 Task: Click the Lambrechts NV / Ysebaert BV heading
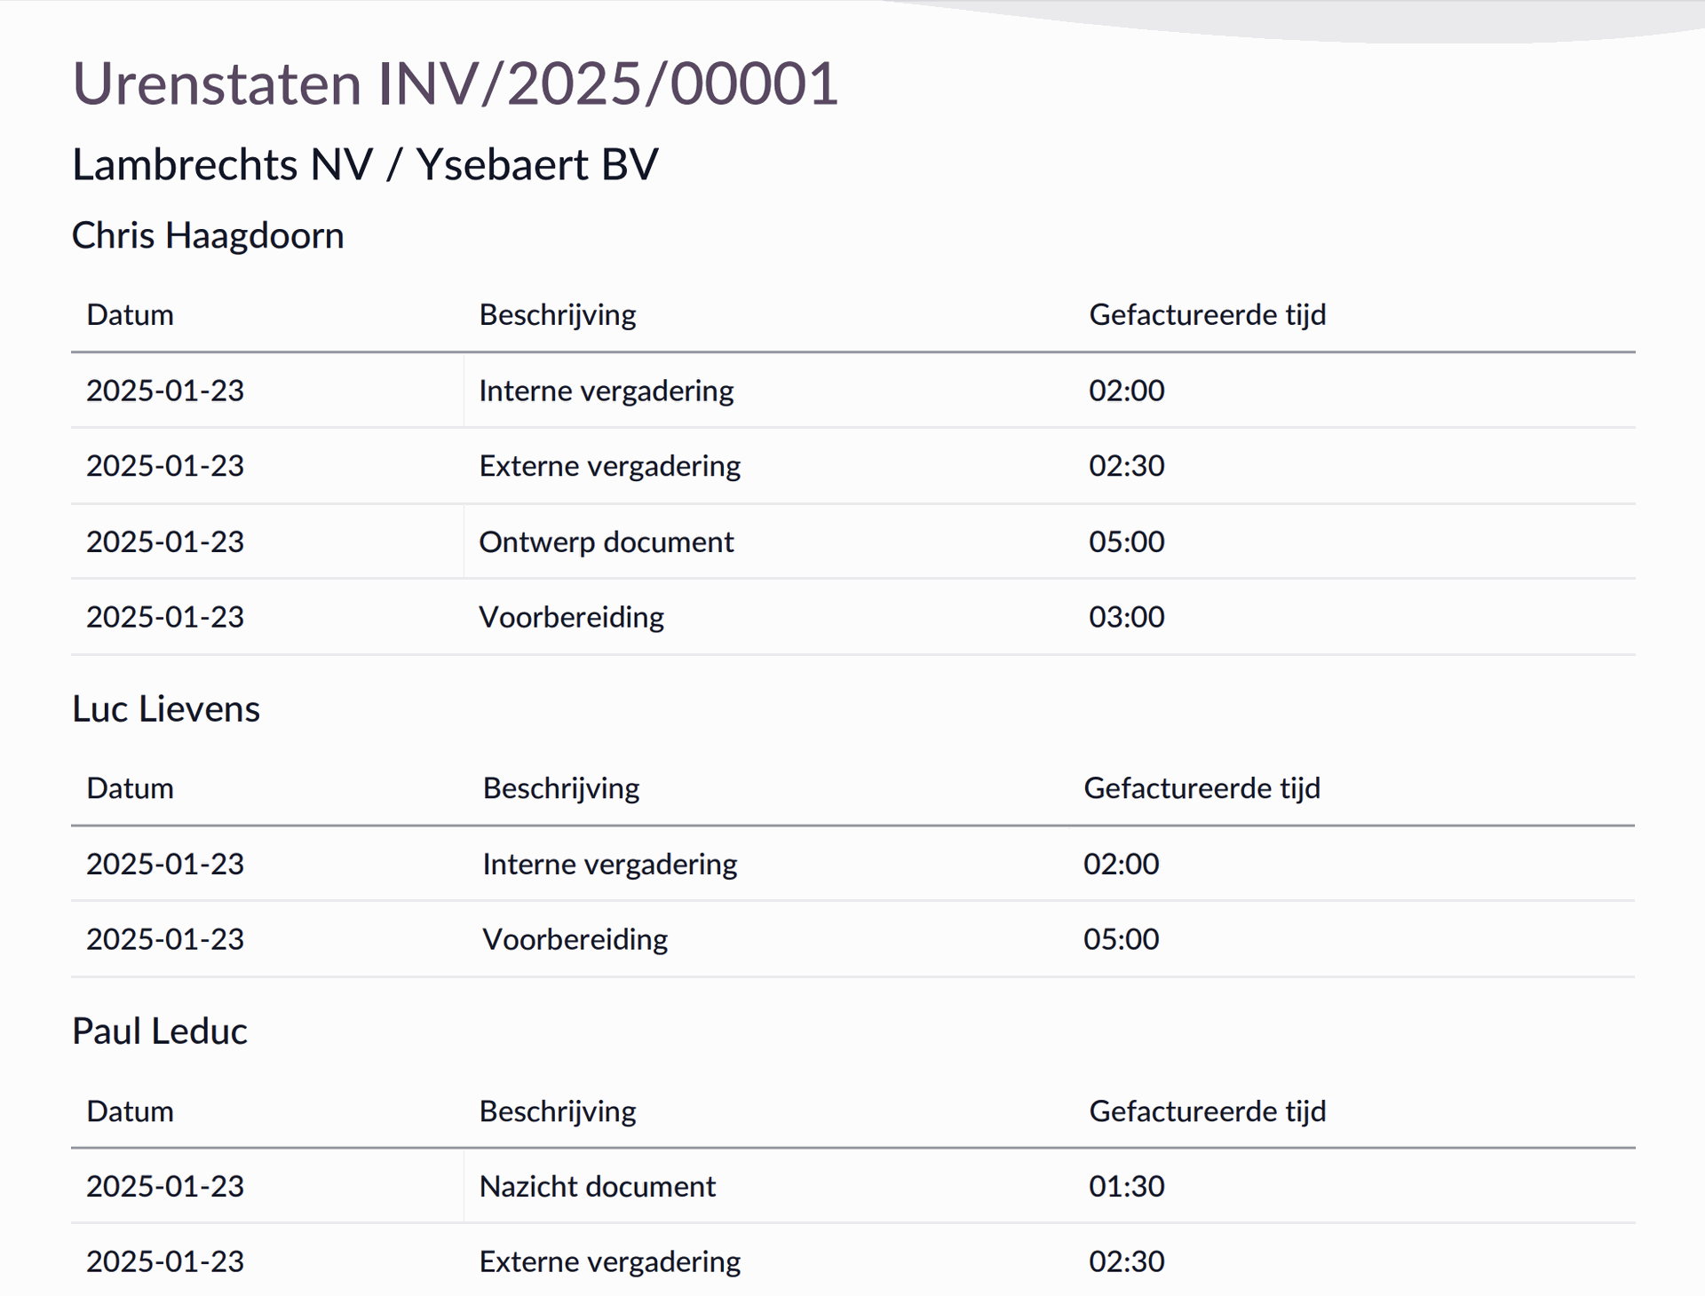(x=365, y=165)
